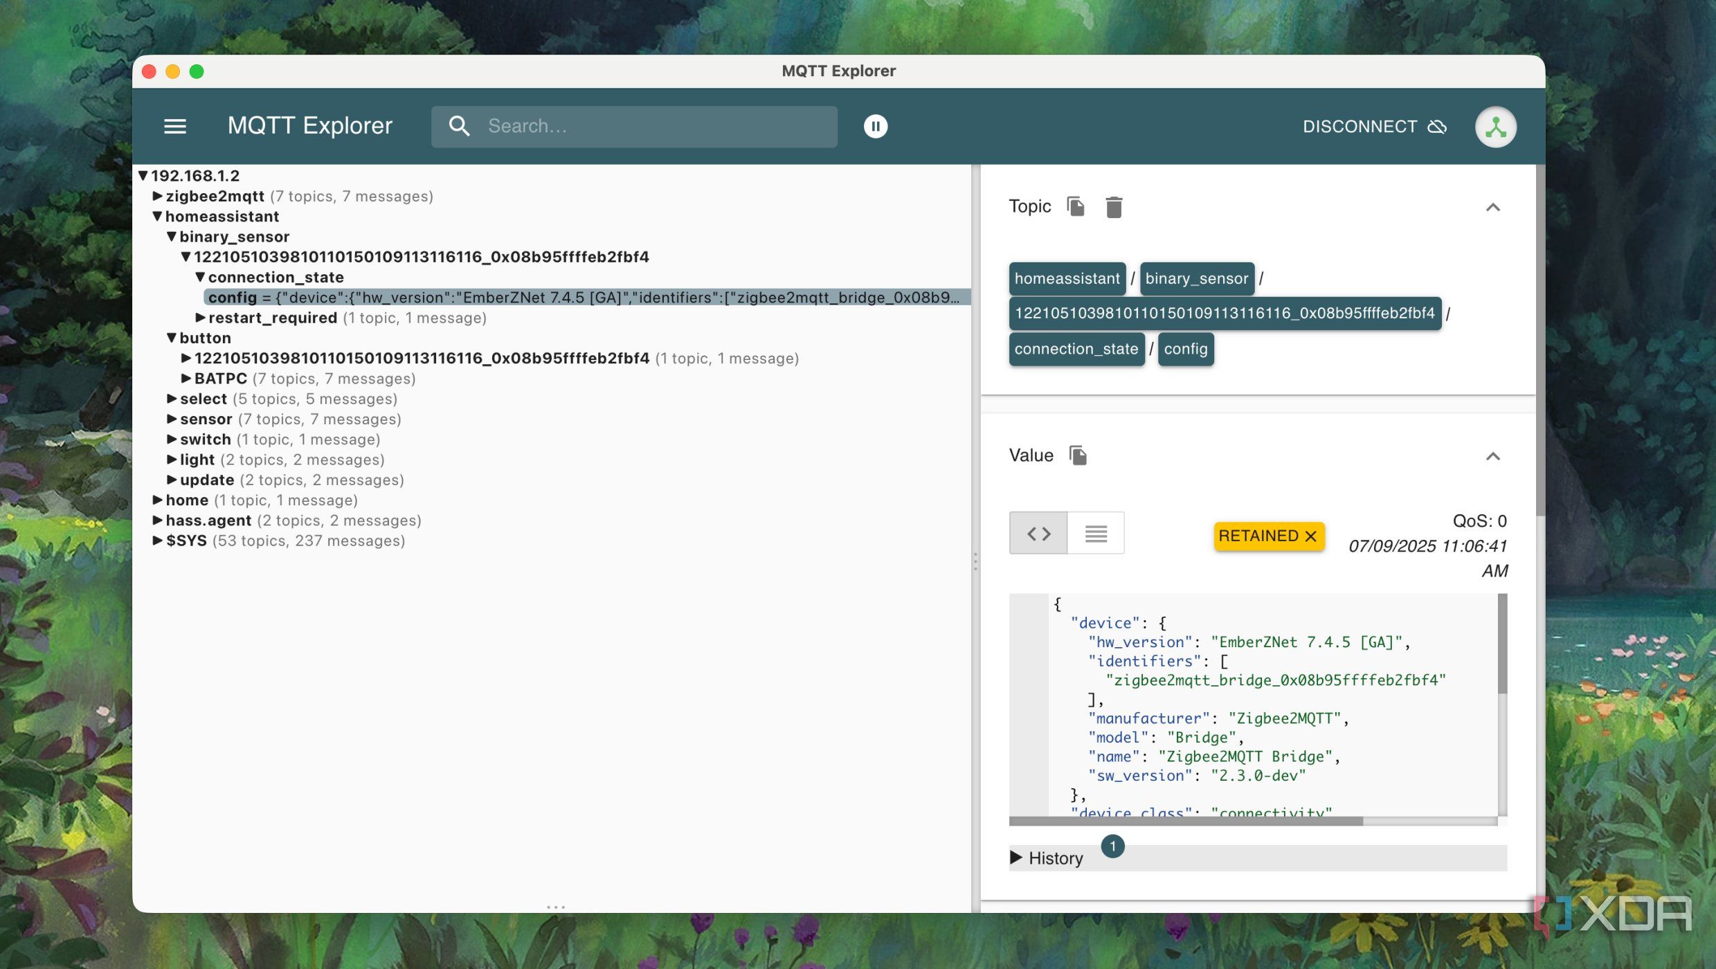Screen dimensions: 1716x969
Task: Click the DISCONNECT button
Action: (1374, 127)
